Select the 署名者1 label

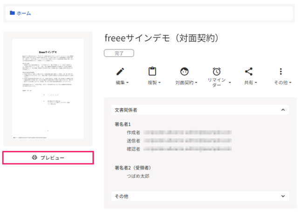123,124
